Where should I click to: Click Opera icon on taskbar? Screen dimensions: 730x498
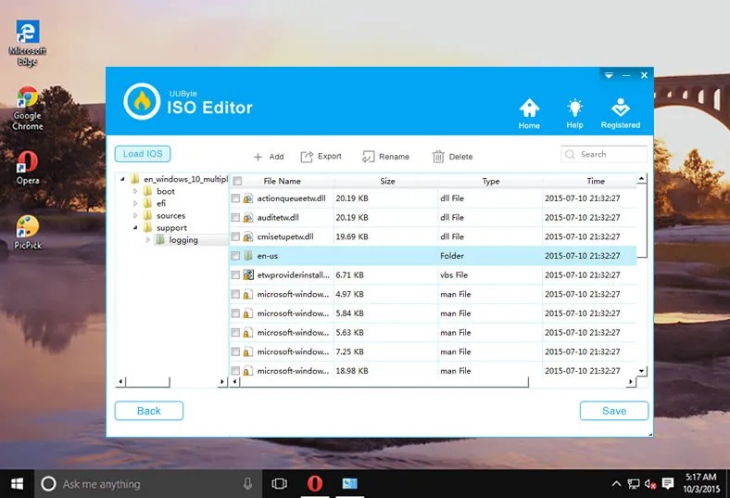pos(315,483)
